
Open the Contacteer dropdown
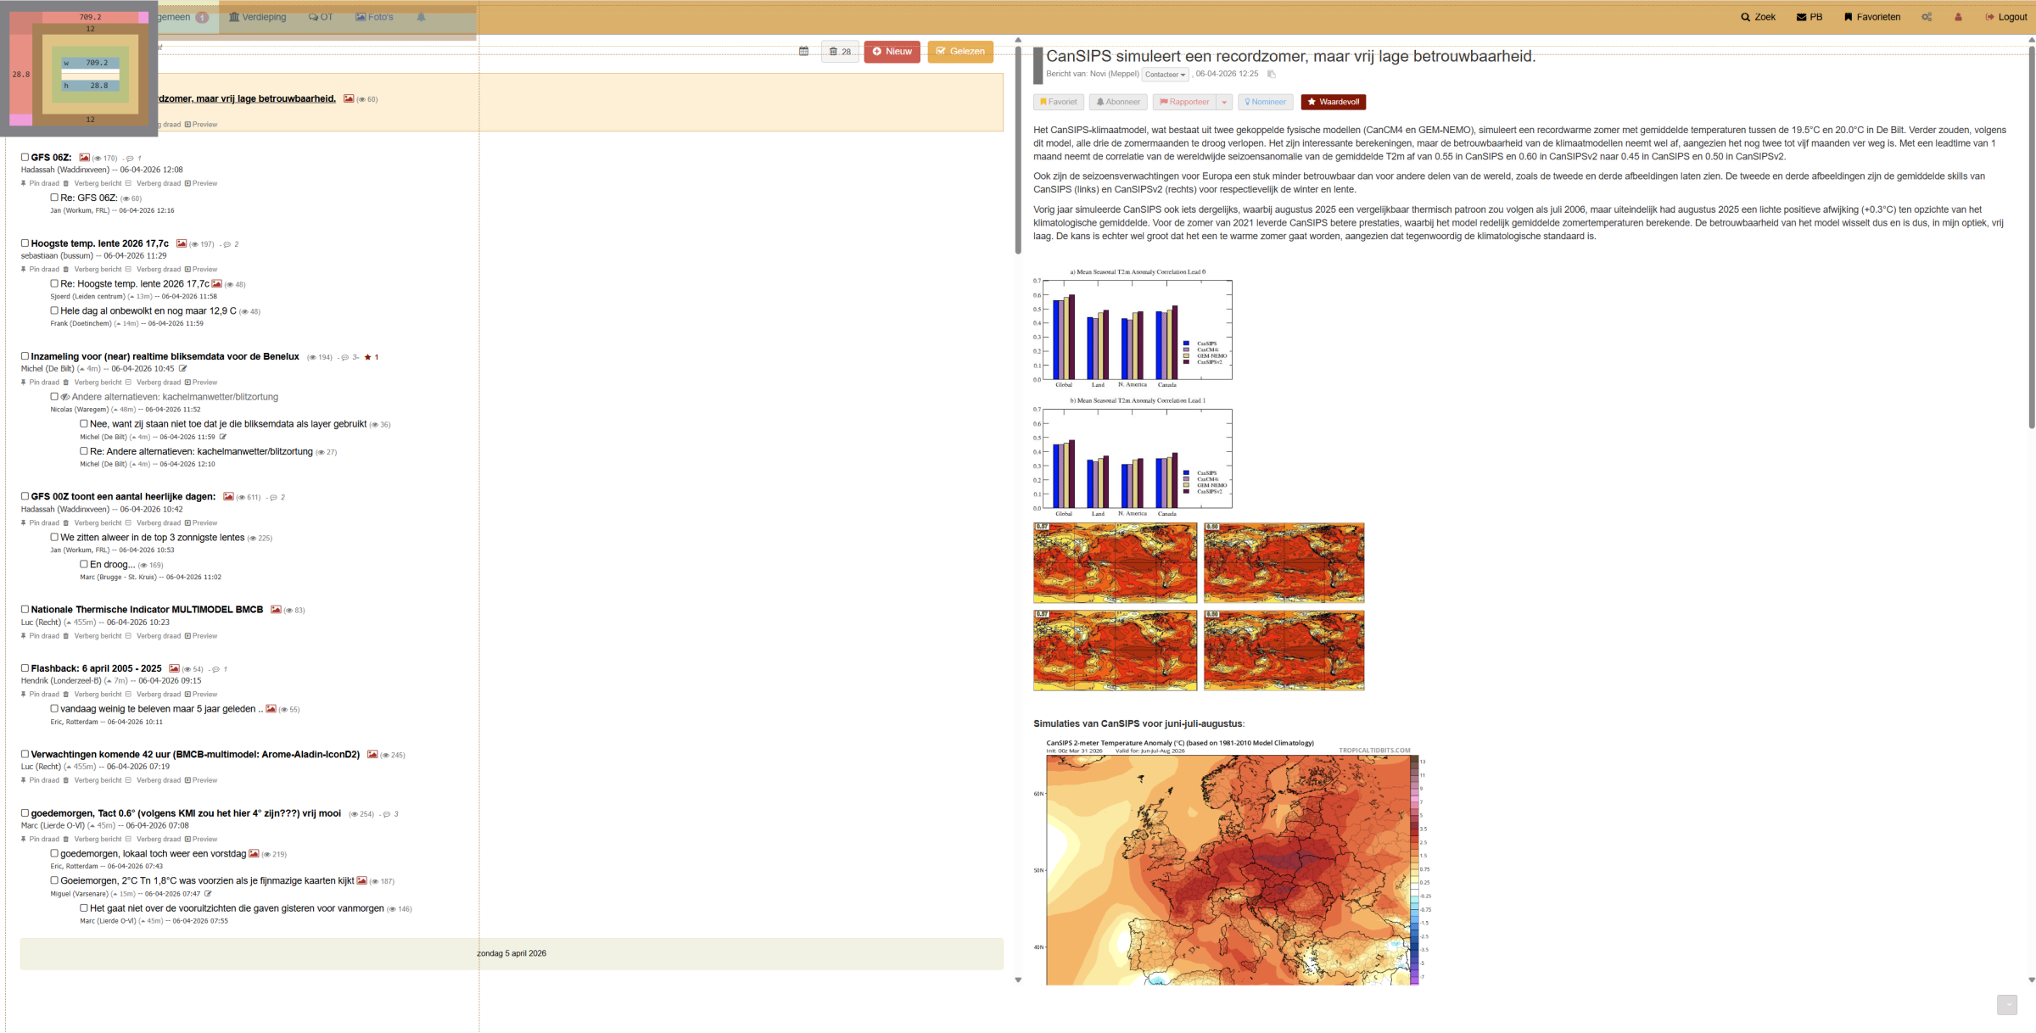coord(1165,75)
